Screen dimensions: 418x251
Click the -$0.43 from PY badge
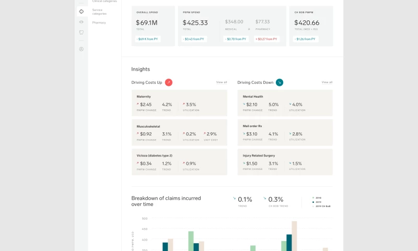pyautogui.click(x=194, y=39)
